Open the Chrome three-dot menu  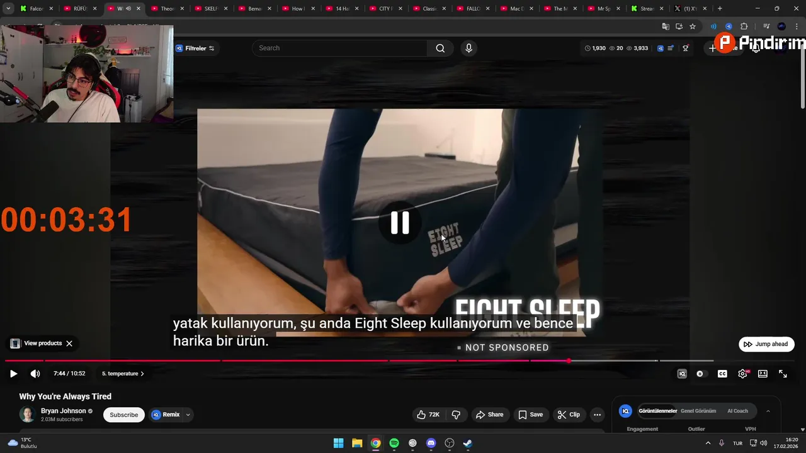pos(797,26)
